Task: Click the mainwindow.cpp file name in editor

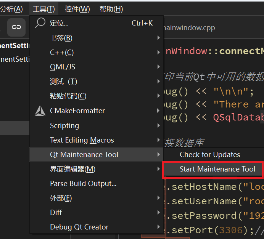Action: coord(189,28)
